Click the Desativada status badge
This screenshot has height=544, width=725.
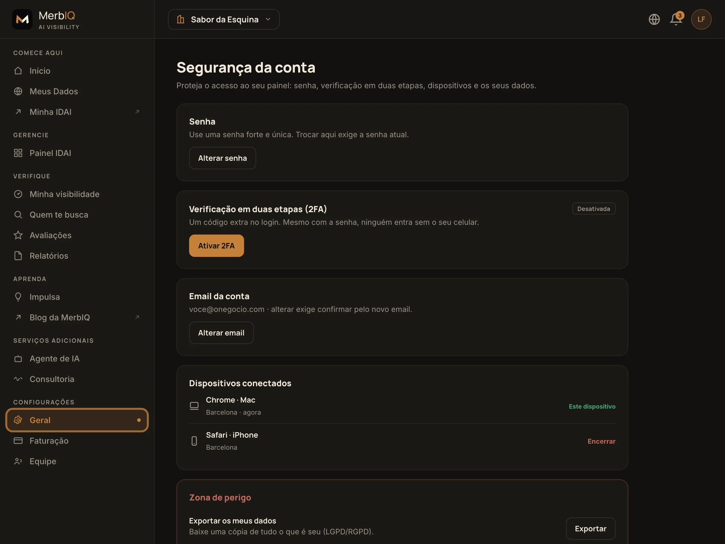click(594, 209)
